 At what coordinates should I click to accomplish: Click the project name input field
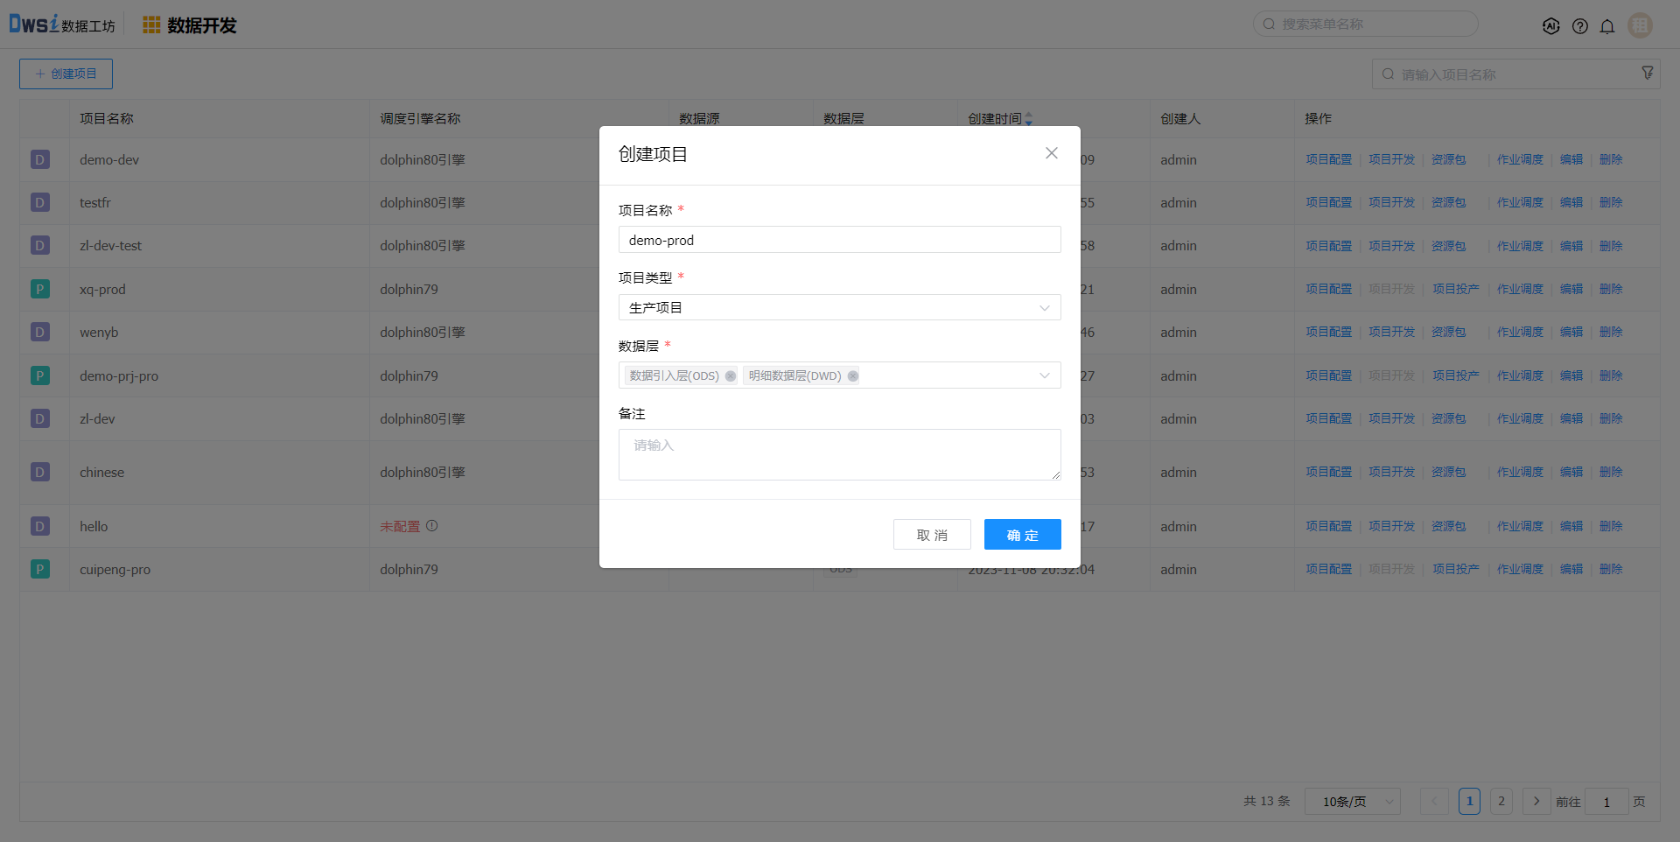839,240
